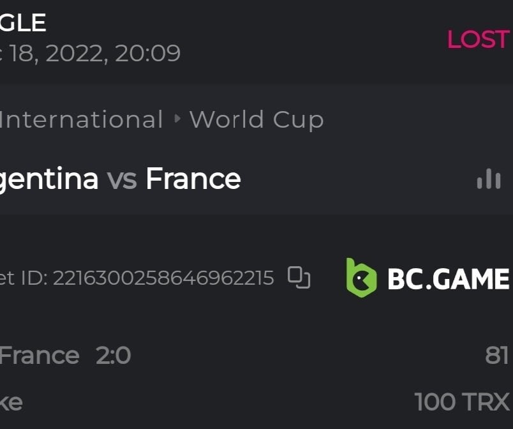Copy the bet ID using copy icon
The height and width of the screenshot is (429, 513).
299,278
